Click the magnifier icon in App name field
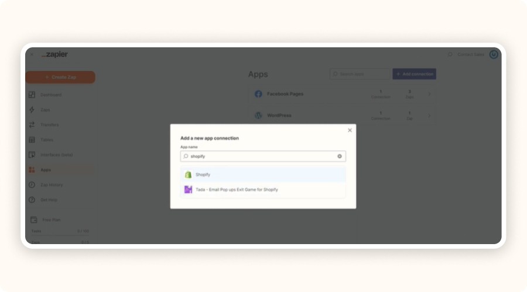Screen dimensions: 527x292 [x=186, y=157]
